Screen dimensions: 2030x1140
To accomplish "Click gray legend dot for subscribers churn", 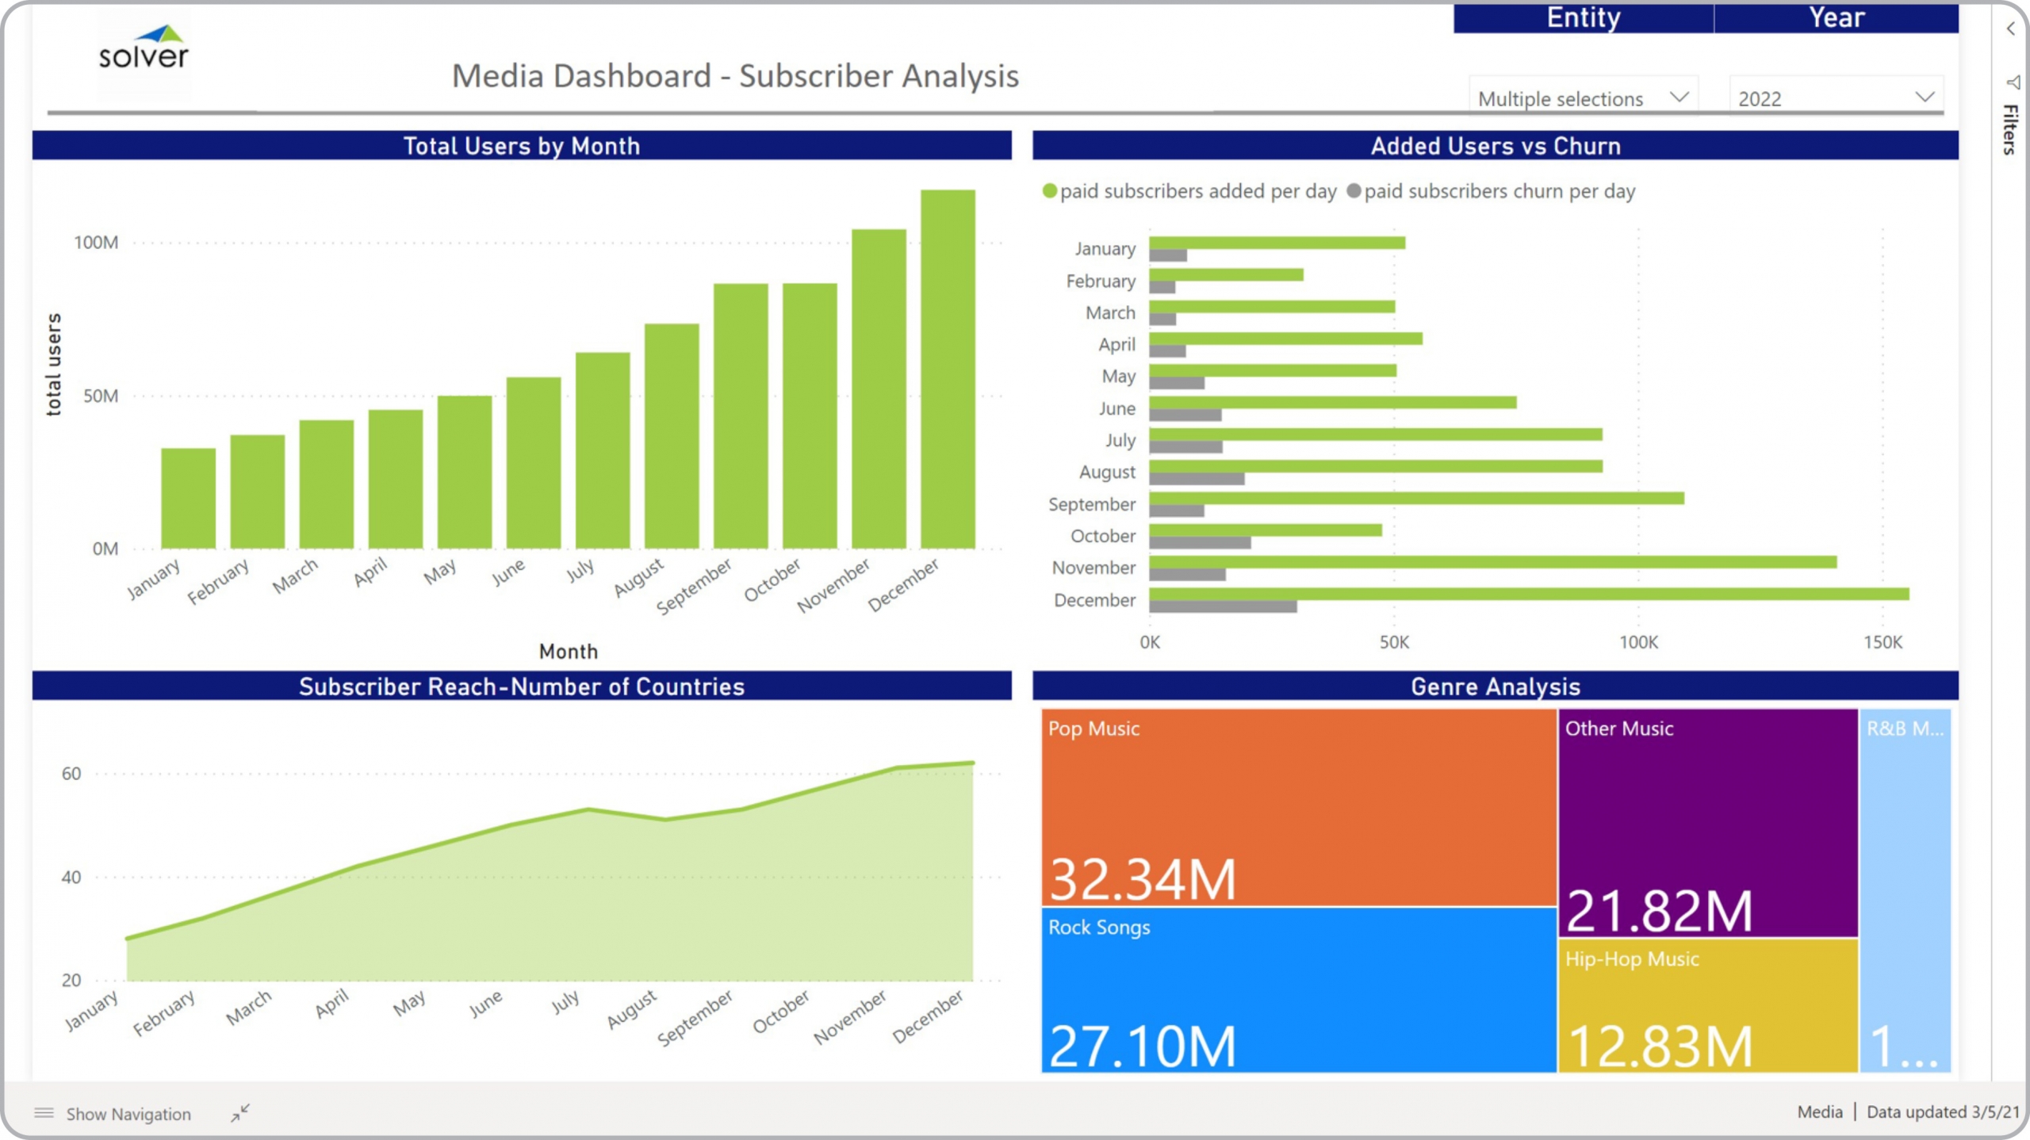I will tap(1354, 191).
